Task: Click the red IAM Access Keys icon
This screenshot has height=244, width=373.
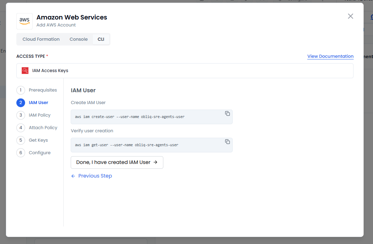Action: pos(25,71)
